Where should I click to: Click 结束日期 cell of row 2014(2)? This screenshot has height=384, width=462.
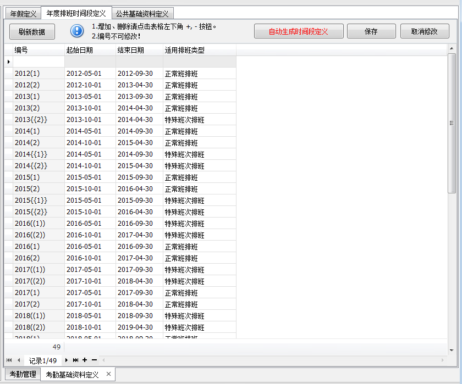click(x=139, y=142)
